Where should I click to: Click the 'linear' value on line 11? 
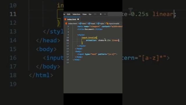(115, 40)
